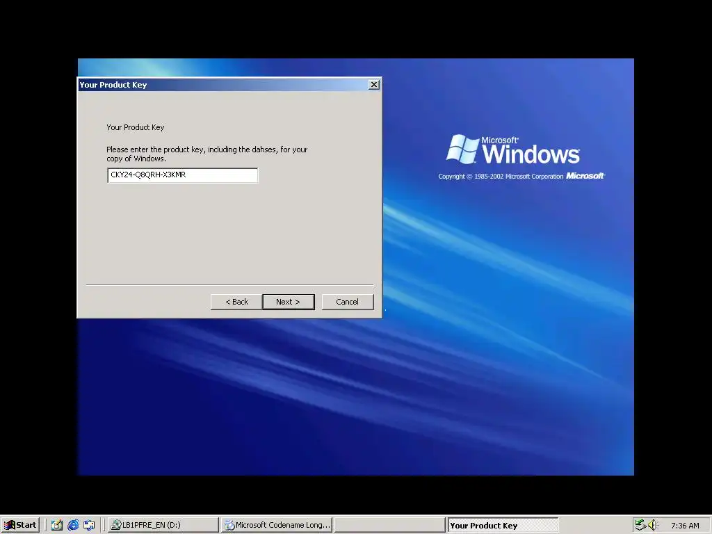Cancel the product key dialog
The width and height of the screenshot is (712, 534).
(348, 302)
